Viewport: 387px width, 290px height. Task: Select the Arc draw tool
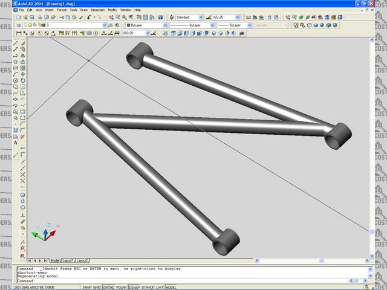click(x=16, y=74)
